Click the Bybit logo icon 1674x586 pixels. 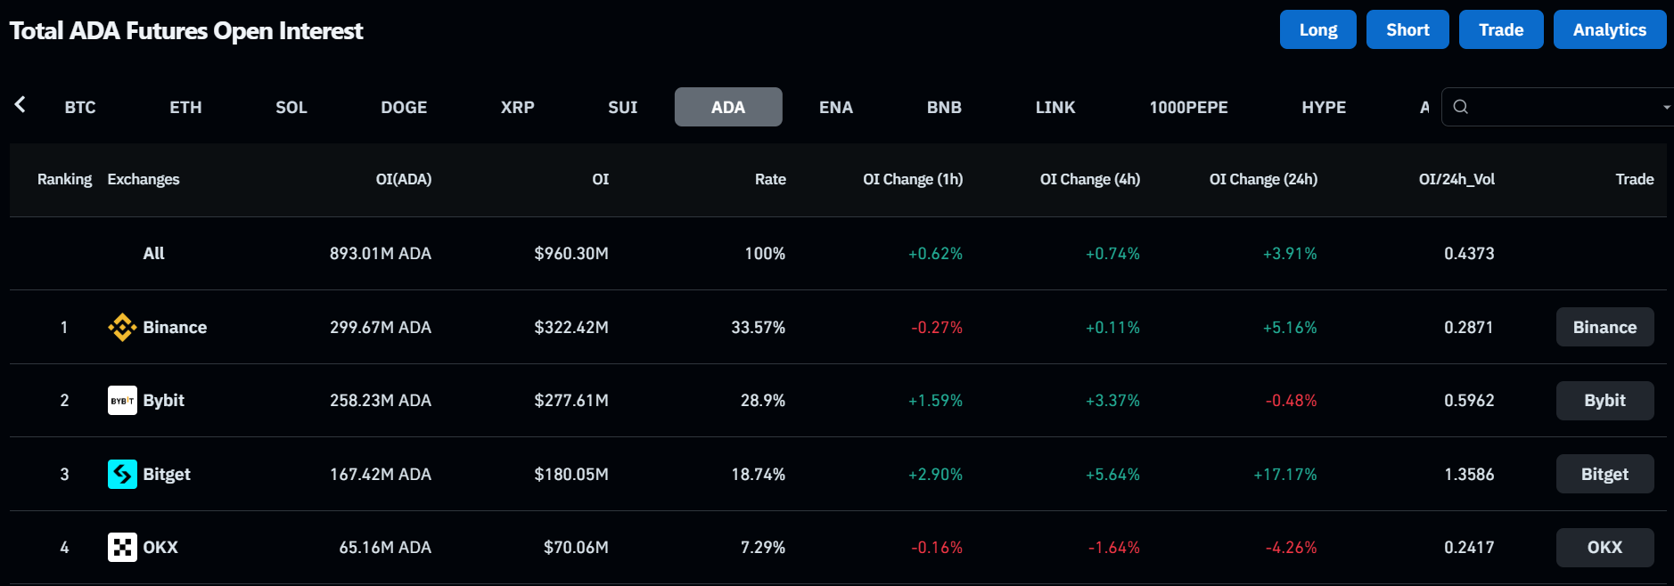click(x=122, y=401)
